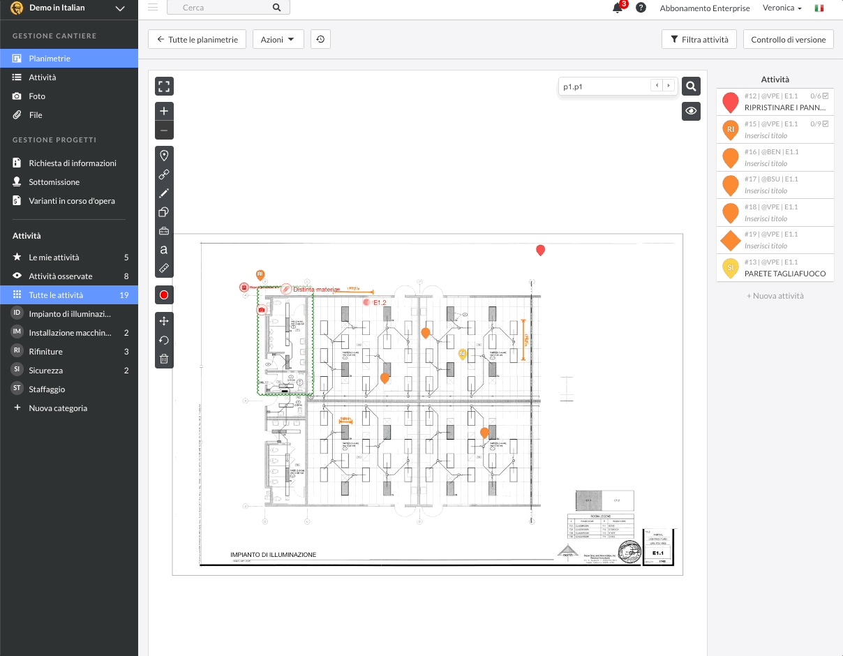Click Controllo di versione button

click(788, 40)
